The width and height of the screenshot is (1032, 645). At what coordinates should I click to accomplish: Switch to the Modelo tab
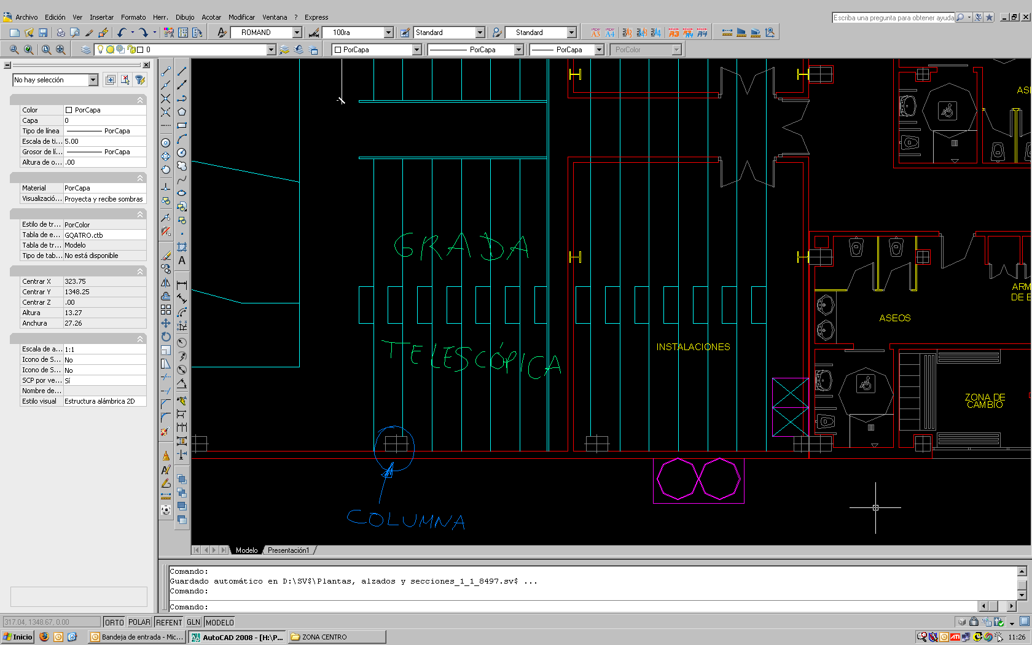(x=247, y=550)
